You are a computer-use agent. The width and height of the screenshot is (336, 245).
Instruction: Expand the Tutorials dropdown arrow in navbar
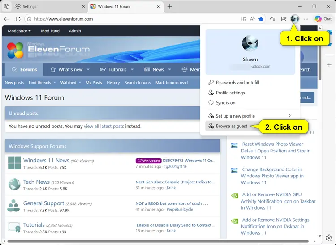(132, 69)
